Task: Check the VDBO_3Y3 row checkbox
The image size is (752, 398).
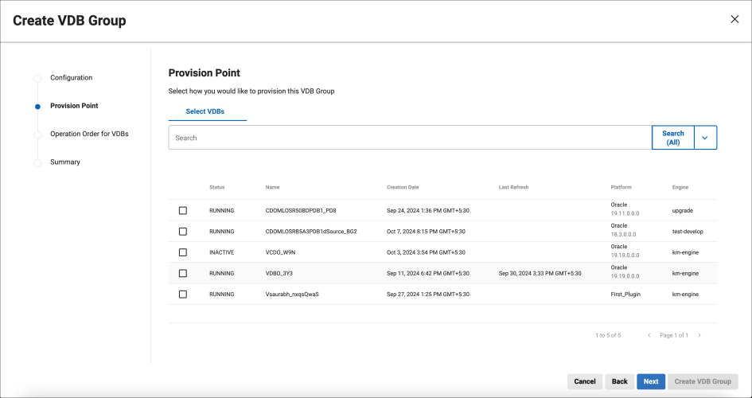Action: click(183, 273)
